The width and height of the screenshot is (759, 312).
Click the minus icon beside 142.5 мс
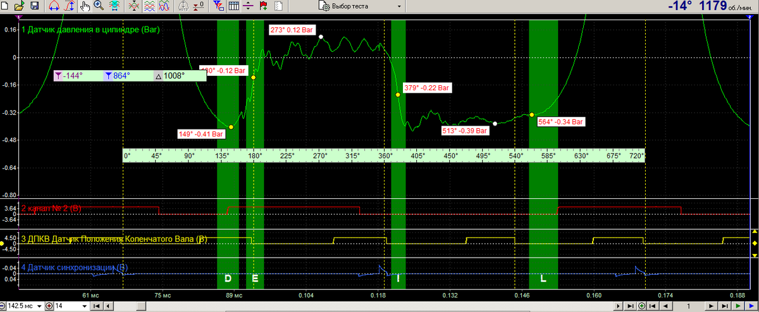3,306
